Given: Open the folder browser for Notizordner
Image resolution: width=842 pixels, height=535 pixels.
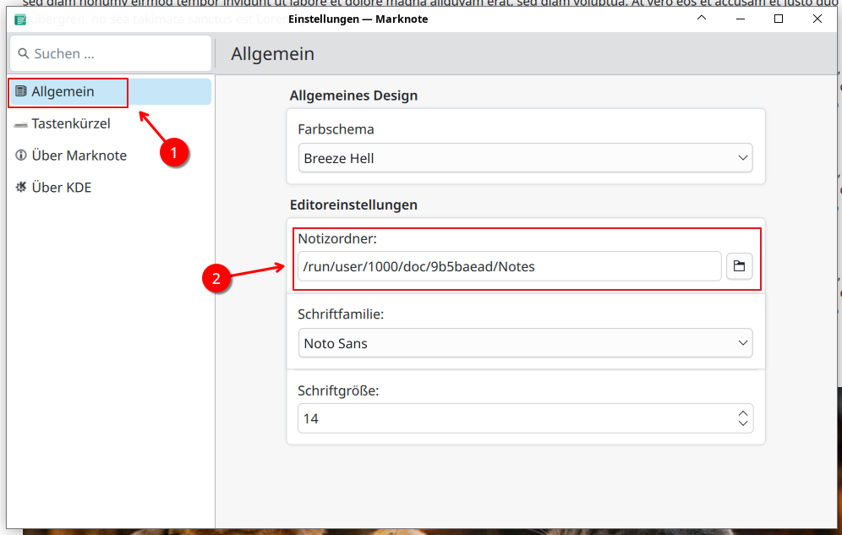Looking at the screenshot, I should pyautogui.click(x=739, y=266).
